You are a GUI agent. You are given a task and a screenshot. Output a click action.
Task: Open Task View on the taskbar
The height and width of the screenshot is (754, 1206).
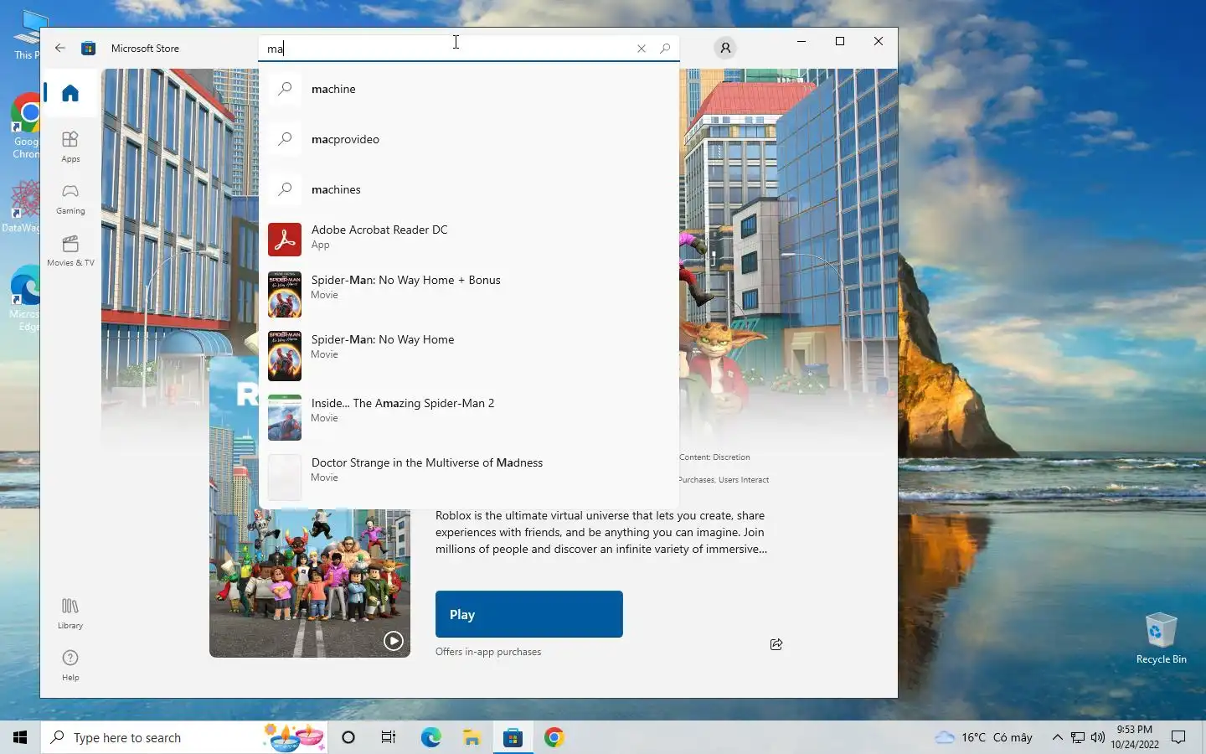coord(389,737)
